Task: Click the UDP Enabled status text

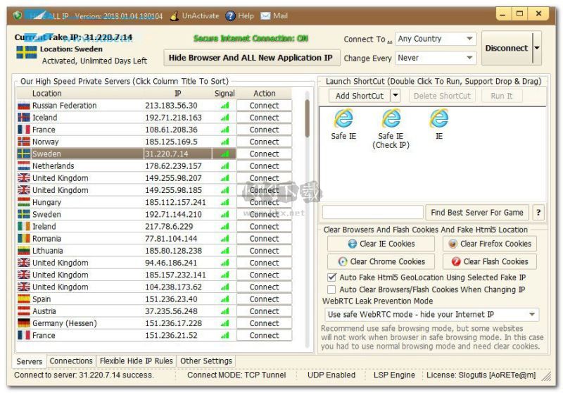Action: (331, 375)
